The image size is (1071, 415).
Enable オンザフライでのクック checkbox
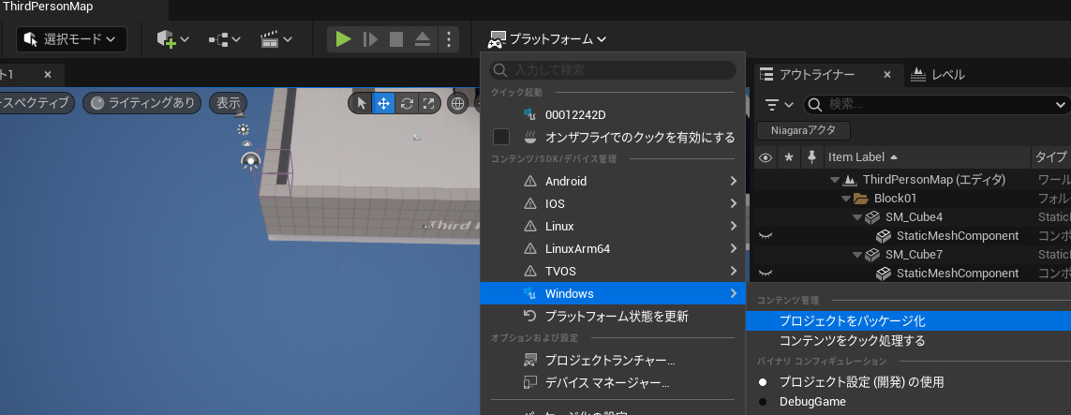pos(502,137)
